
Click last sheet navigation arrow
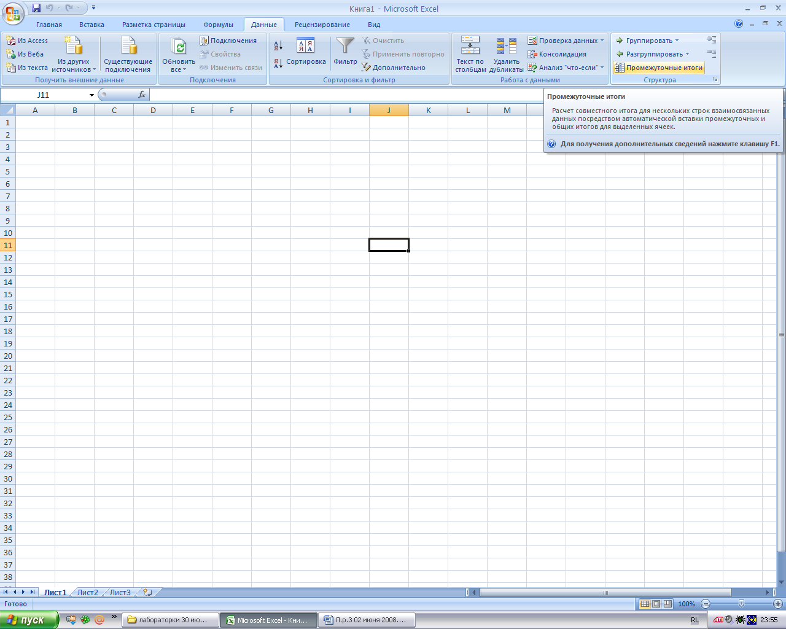[x=33, y=592]
